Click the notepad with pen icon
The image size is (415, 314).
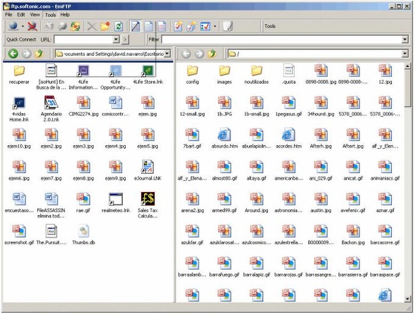coord(228,26)
